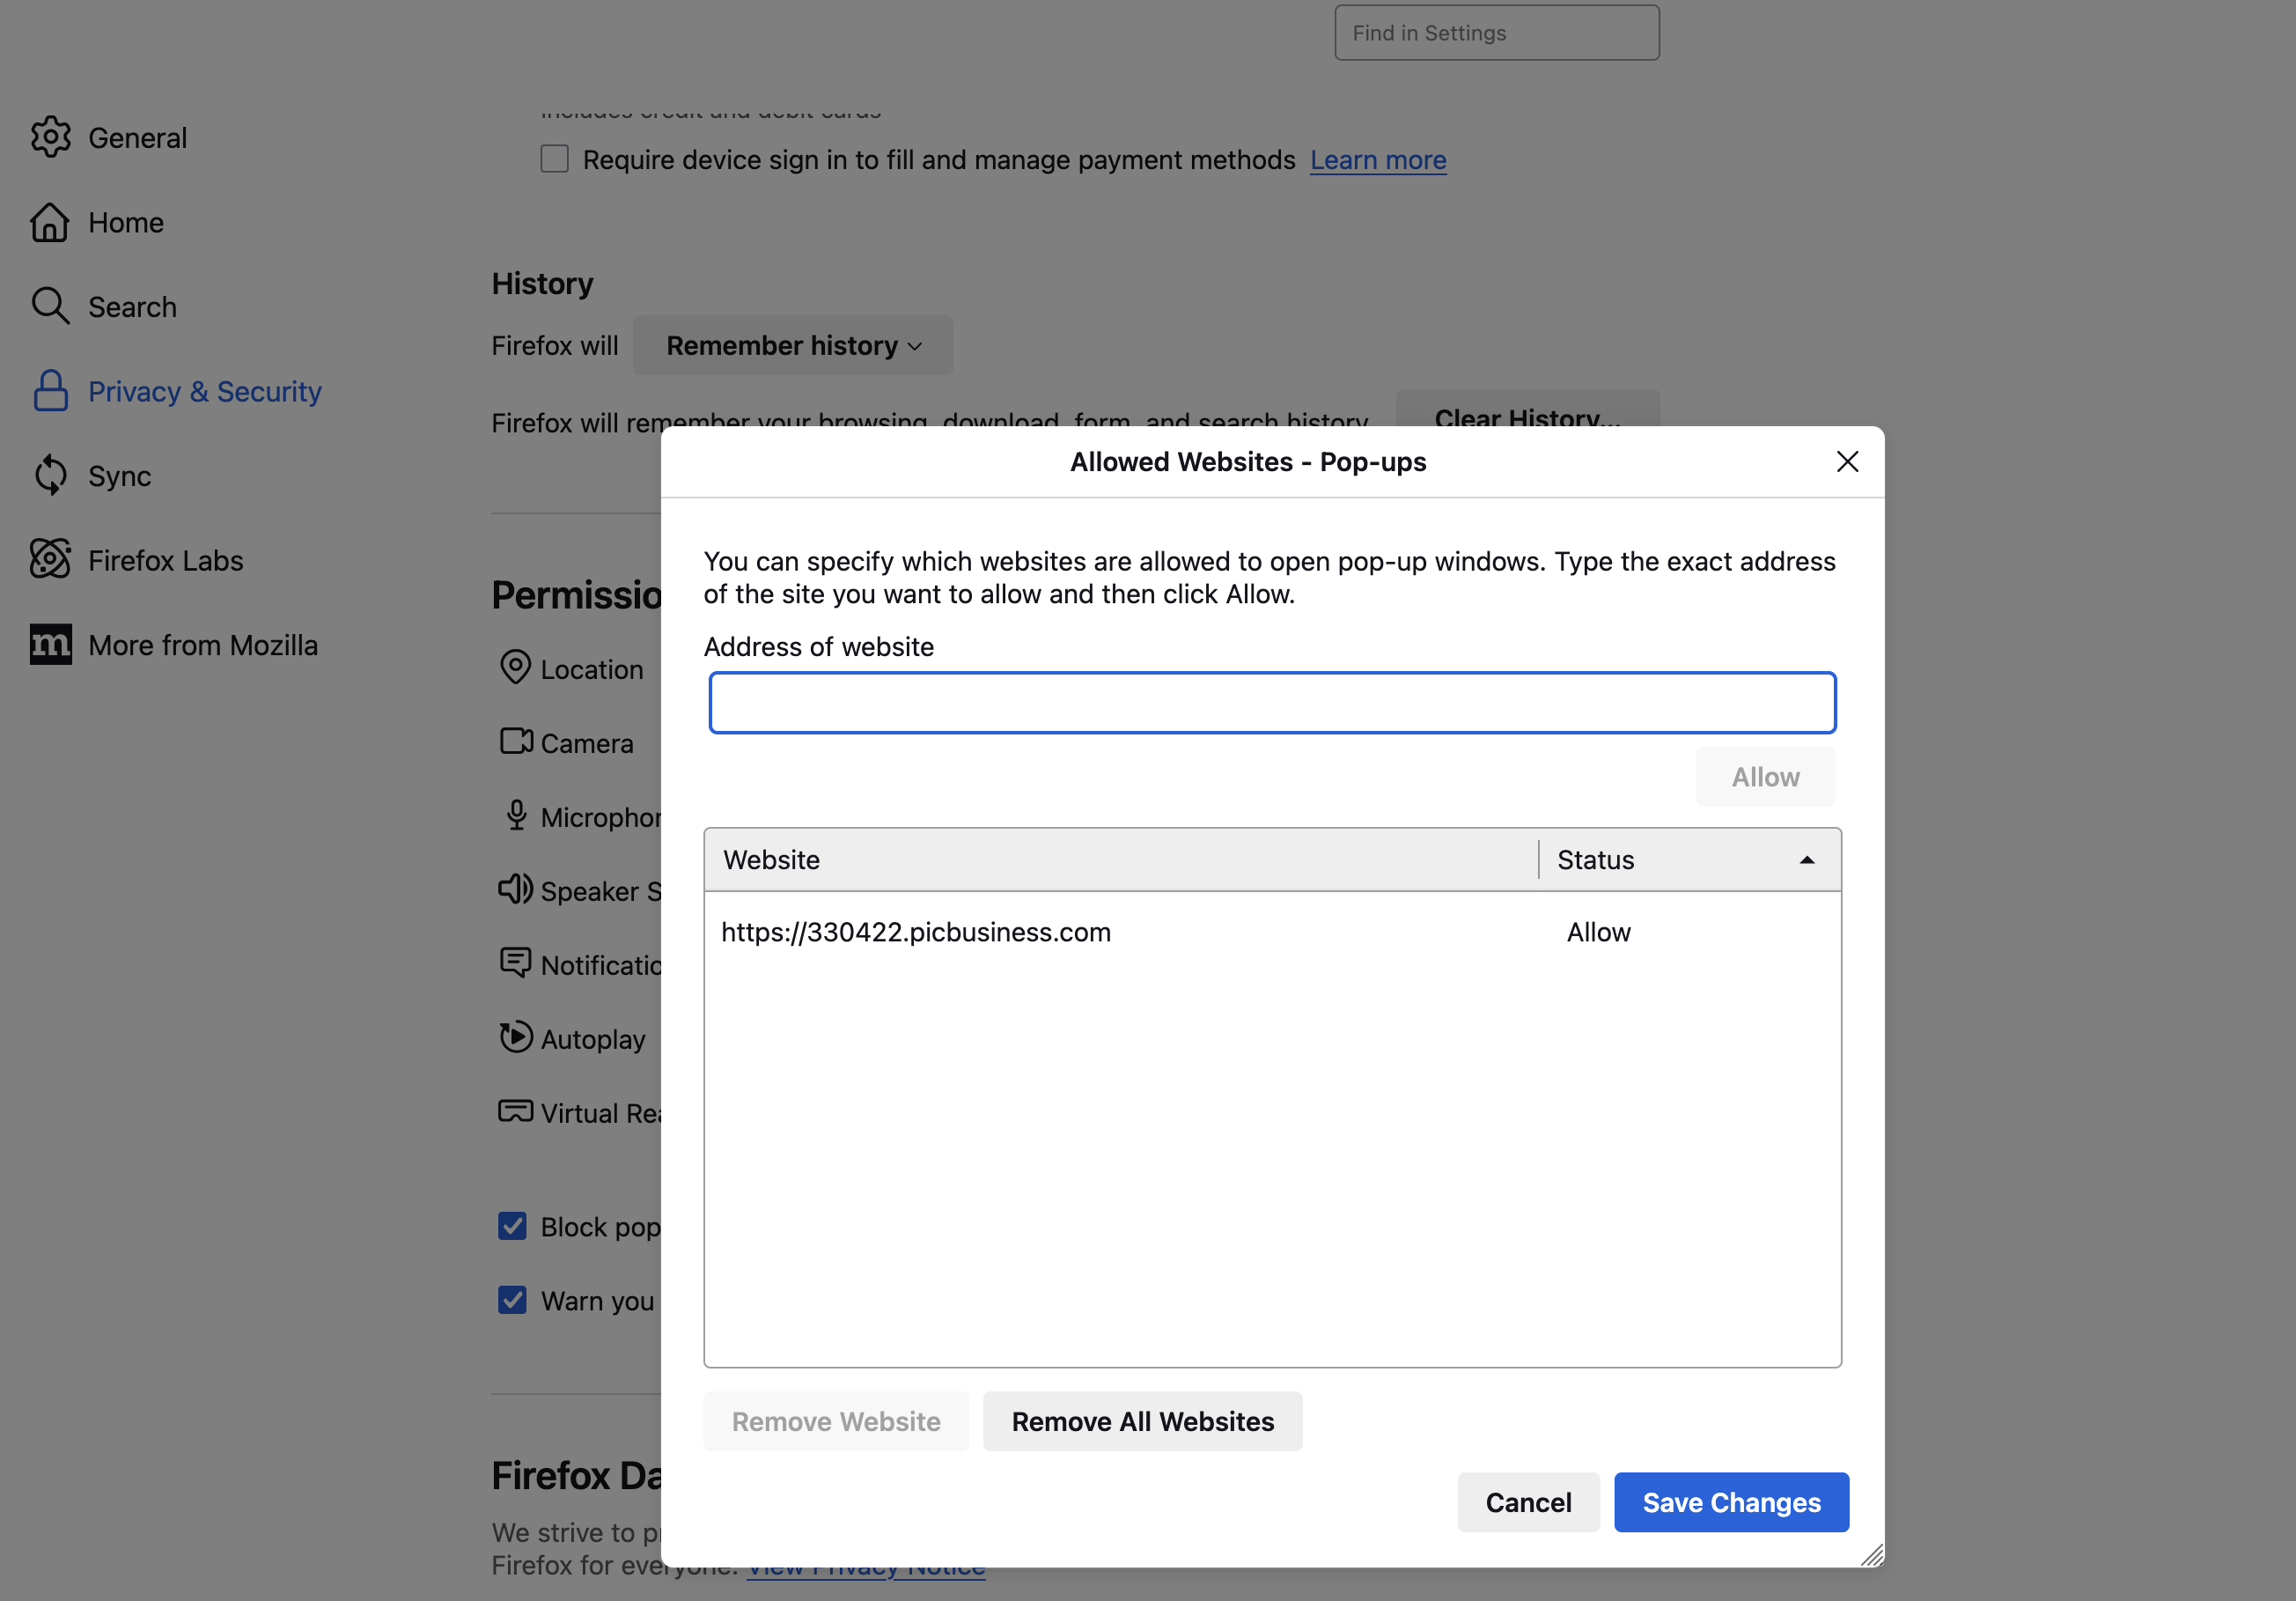Screen dimensions: 2296x1601
Task: Open the Remember history dropdown
Action: (x=792, y=346)
